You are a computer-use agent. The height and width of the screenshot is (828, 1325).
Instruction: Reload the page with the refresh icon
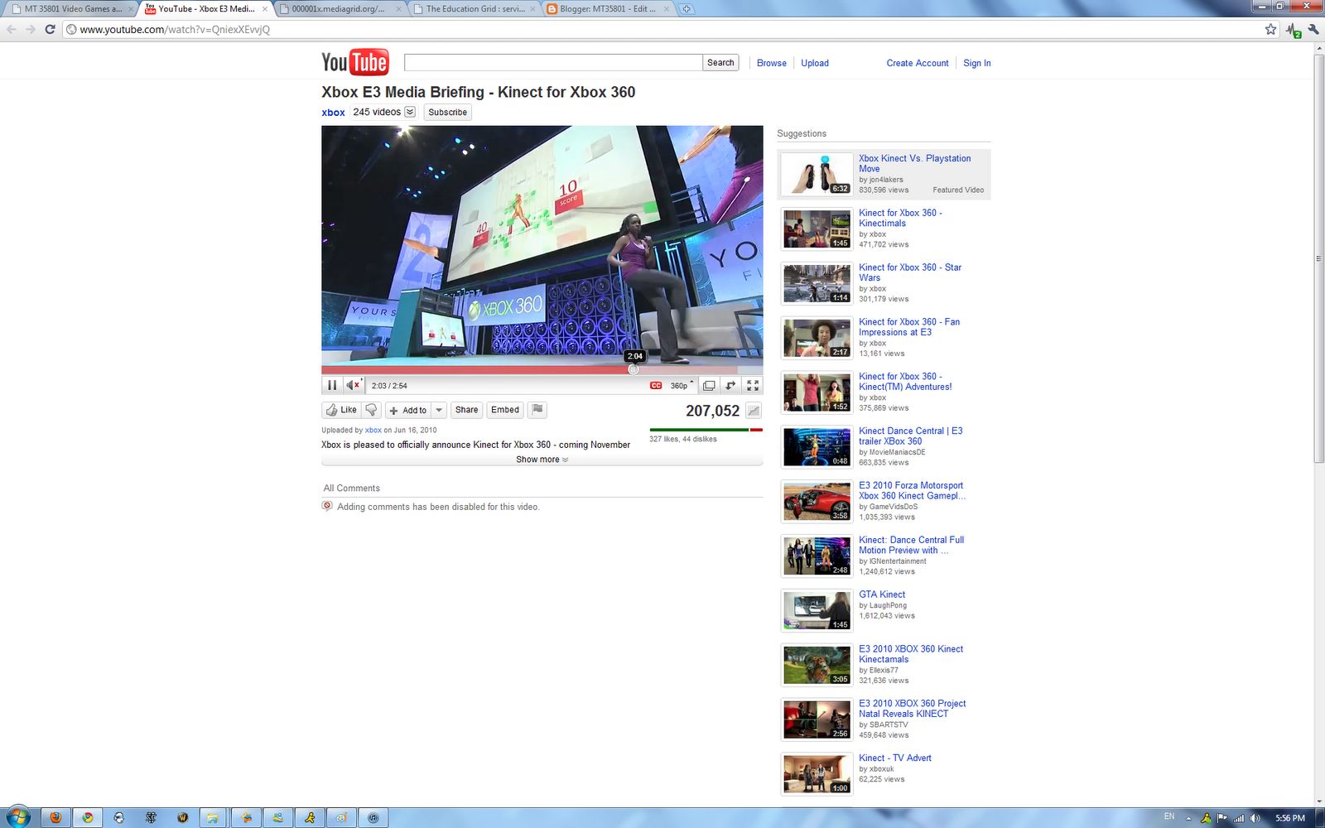[x=50, y=29]
